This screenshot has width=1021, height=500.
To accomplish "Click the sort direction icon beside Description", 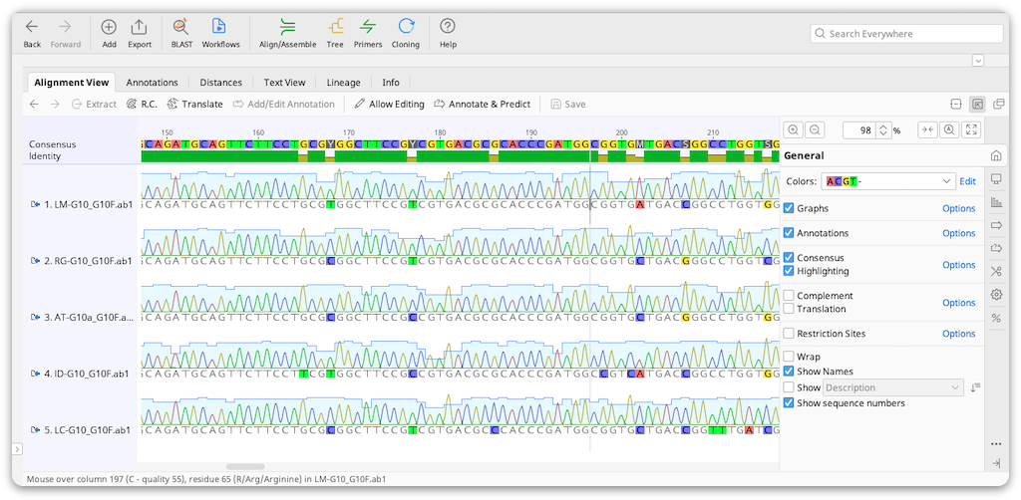I will 975,387.
